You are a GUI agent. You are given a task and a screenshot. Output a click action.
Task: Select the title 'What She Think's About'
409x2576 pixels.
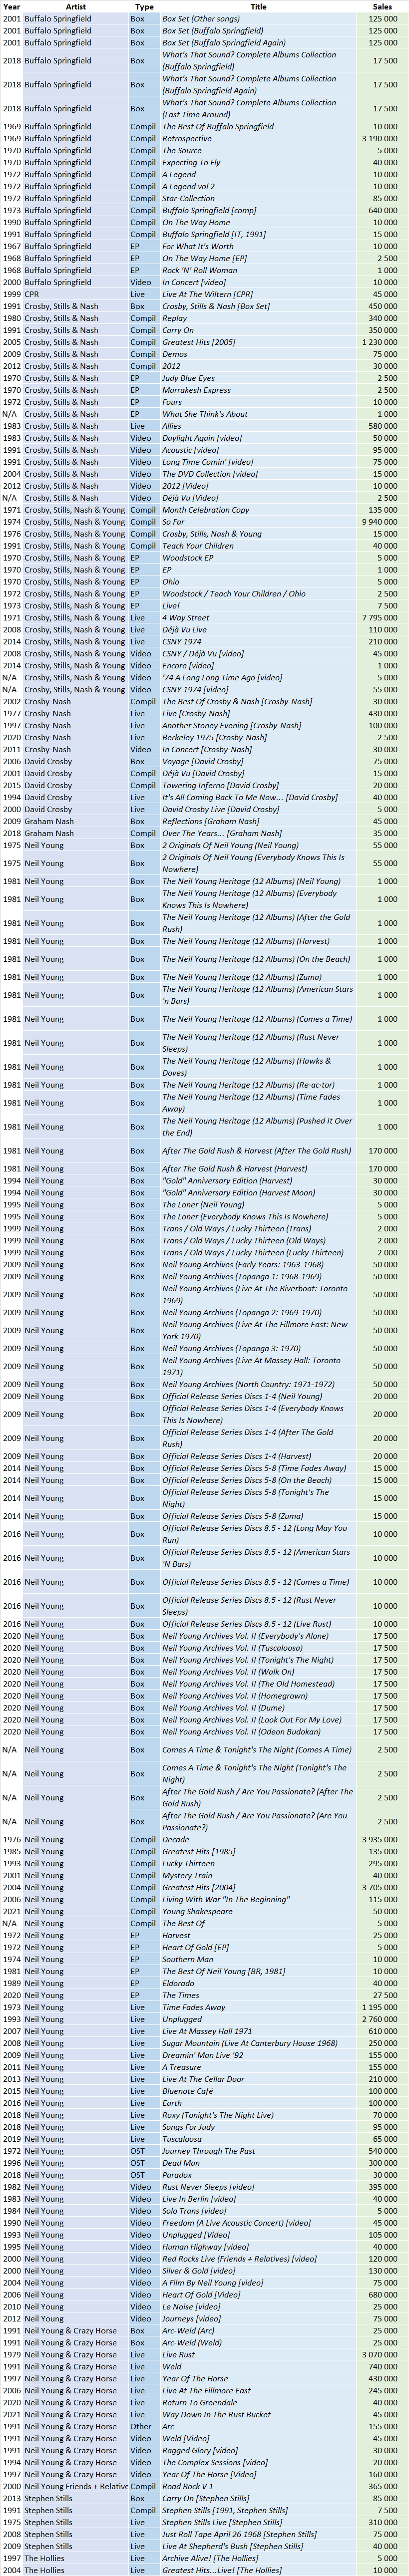click(205, 415)
